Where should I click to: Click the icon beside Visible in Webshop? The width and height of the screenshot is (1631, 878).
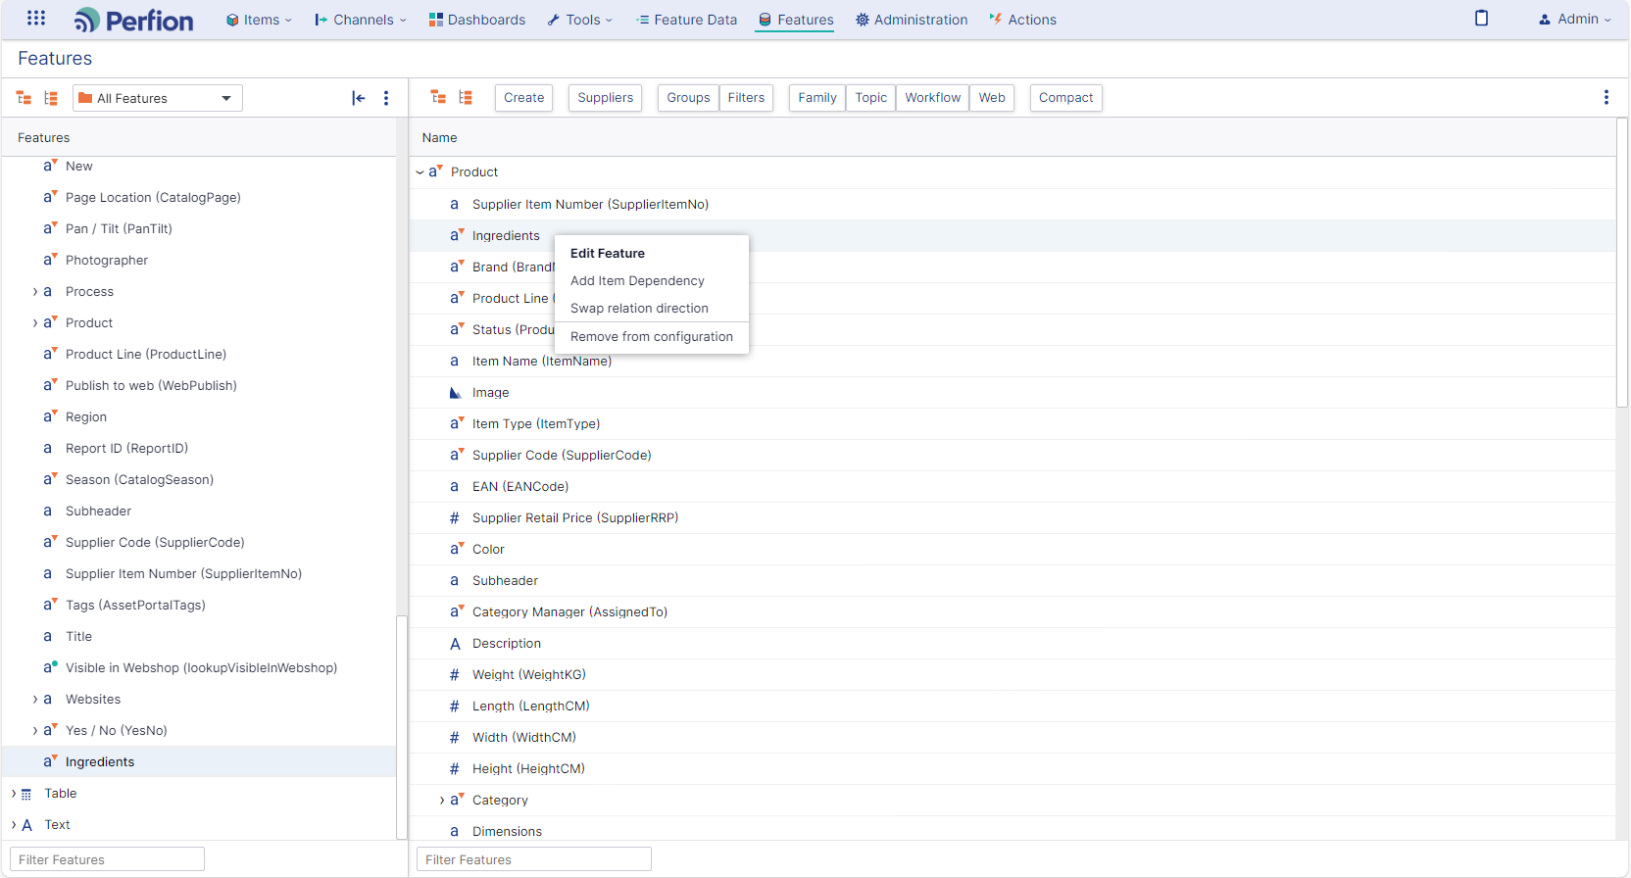point(50,667)
